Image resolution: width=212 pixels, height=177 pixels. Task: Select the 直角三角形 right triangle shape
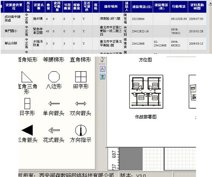(27, 77)
